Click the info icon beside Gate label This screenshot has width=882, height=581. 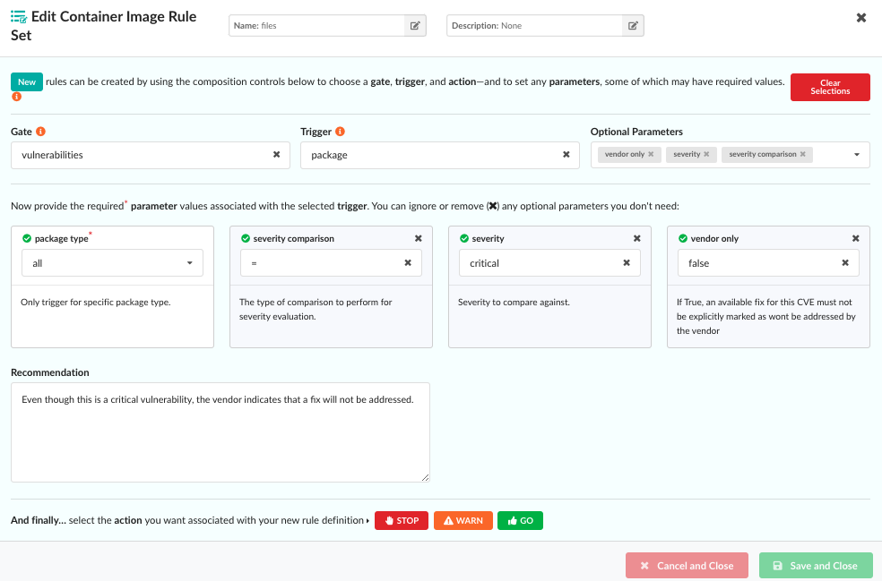(41, 132)
